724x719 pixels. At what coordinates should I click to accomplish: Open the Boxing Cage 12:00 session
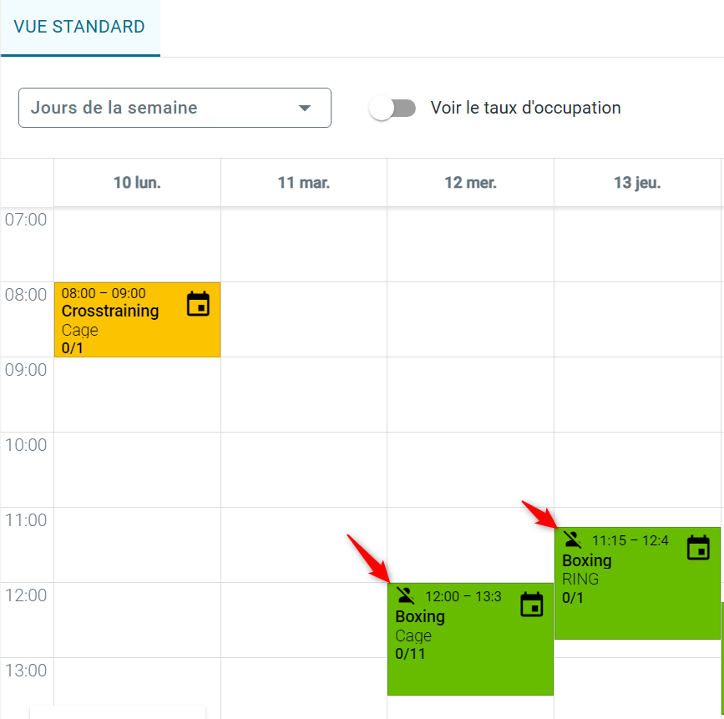(x=470, y=639)
